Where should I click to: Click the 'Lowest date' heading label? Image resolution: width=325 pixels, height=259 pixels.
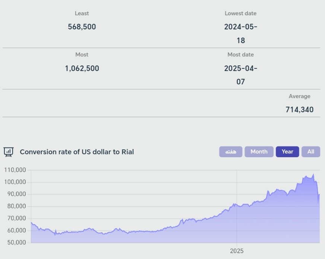[x=241, y=13]
